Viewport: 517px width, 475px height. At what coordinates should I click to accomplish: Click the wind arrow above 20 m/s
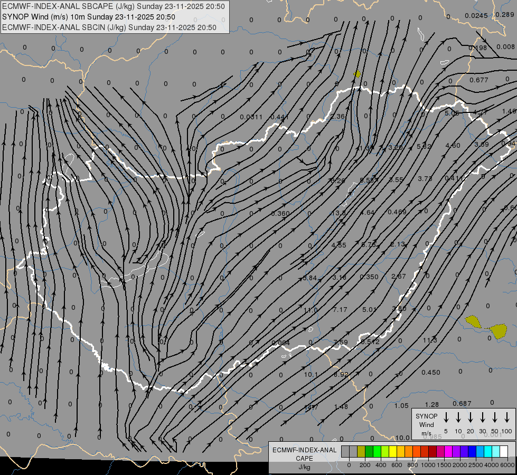click(x=471, y=417)
